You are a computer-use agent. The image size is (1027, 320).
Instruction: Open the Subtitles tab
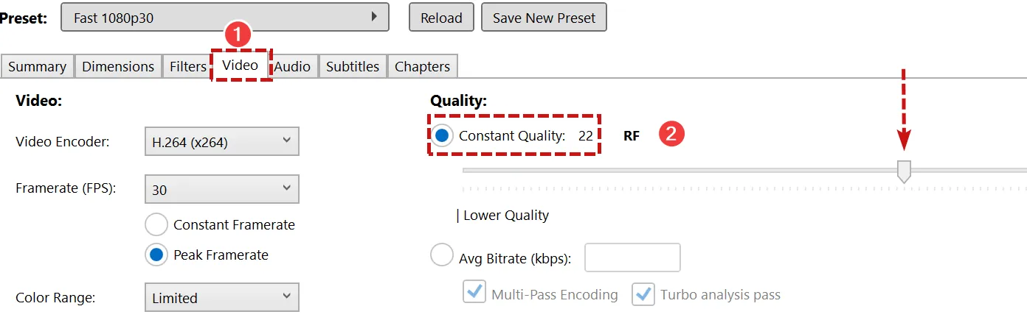click(x=353, y=66)
